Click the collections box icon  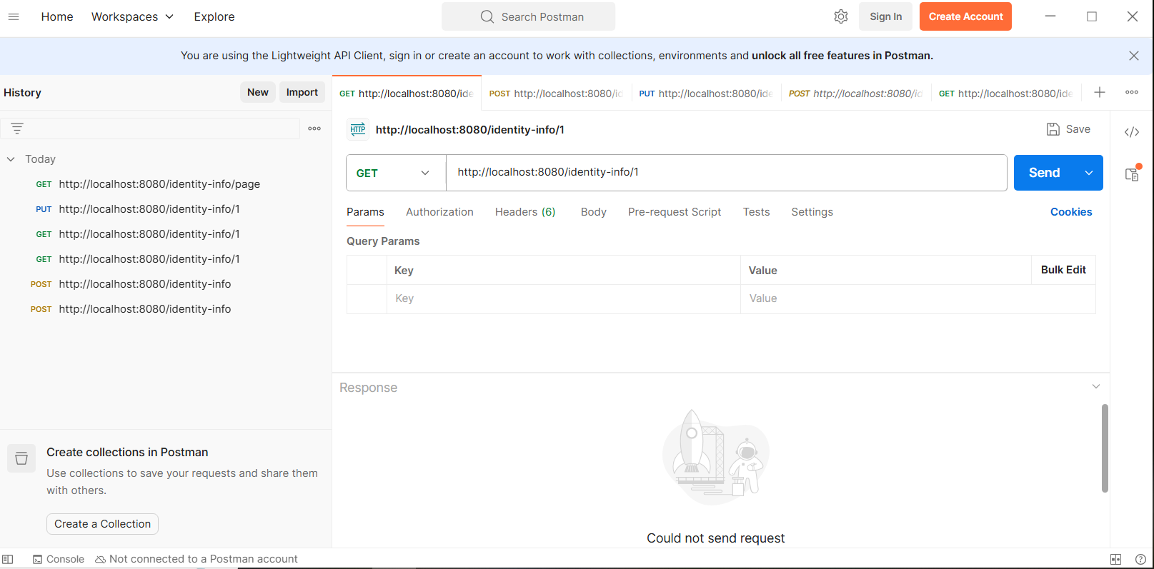point(21,458)
